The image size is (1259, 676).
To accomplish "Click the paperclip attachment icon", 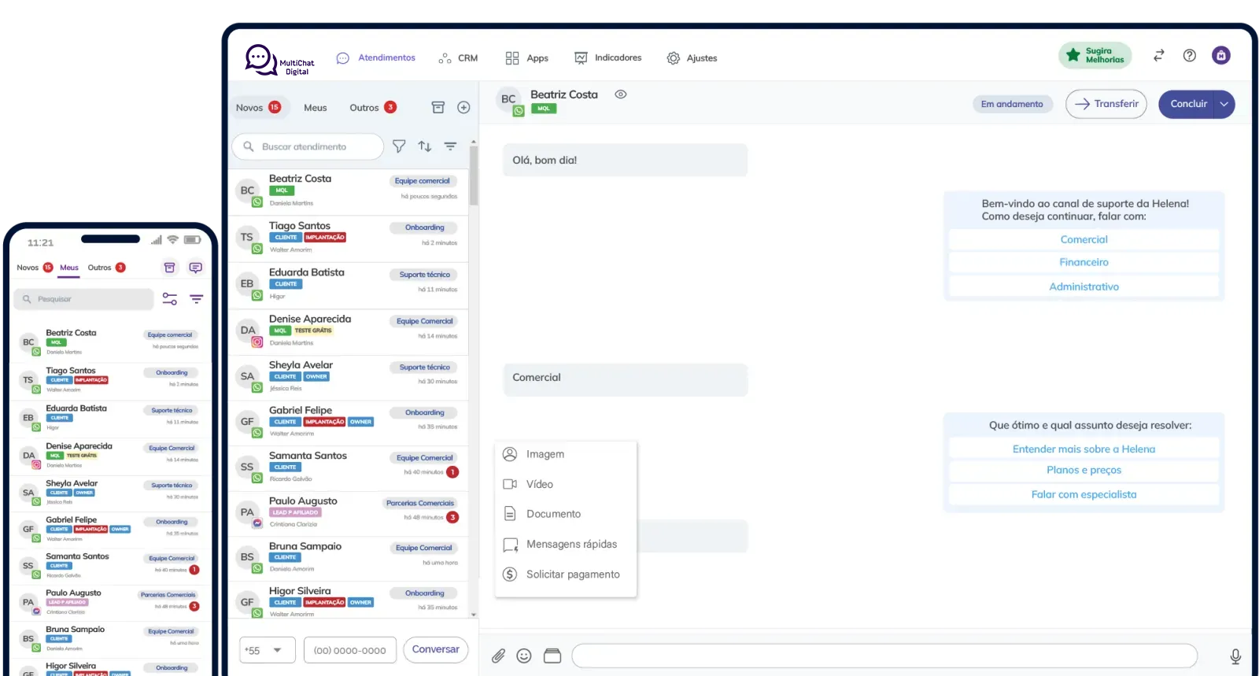I will tap(498, 656).
